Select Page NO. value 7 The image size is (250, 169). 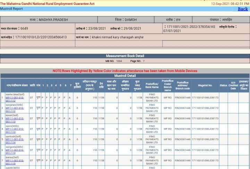pos(144,61)
